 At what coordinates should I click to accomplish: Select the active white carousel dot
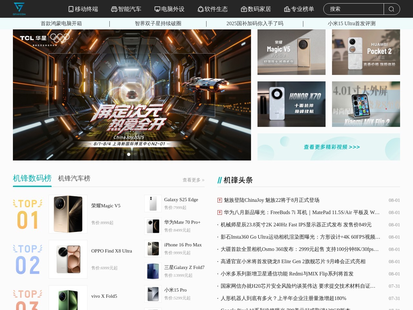pos(129,154)
